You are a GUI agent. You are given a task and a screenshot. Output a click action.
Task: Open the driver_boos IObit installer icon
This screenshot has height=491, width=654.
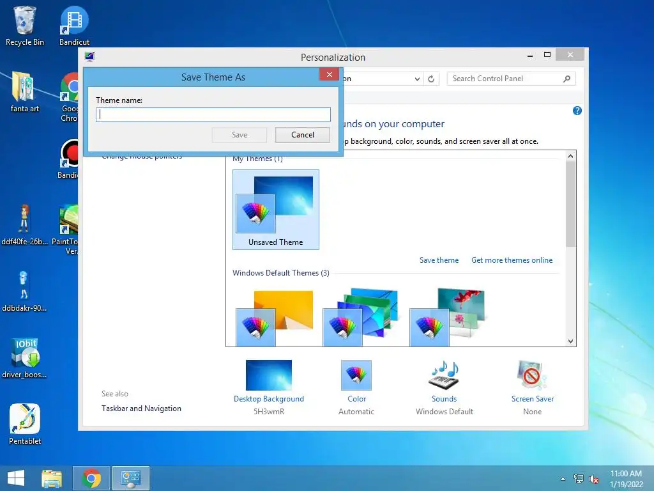[x=25, y=358]
